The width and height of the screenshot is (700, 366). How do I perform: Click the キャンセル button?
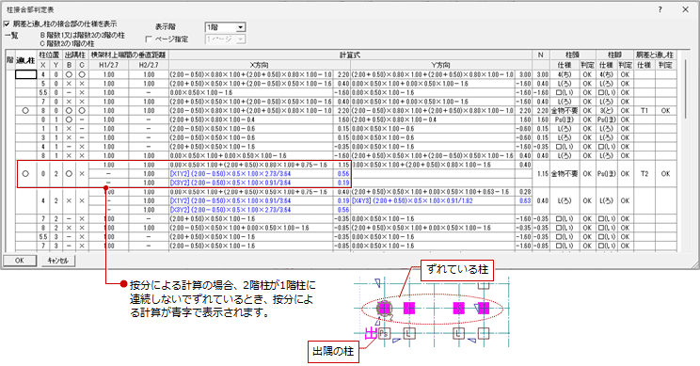[x=57, y=261]
